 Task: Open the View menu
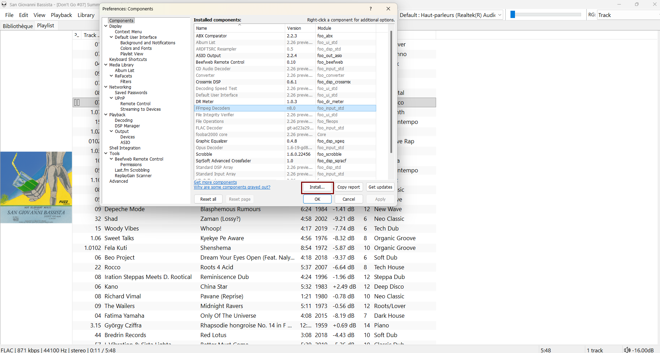39,15
